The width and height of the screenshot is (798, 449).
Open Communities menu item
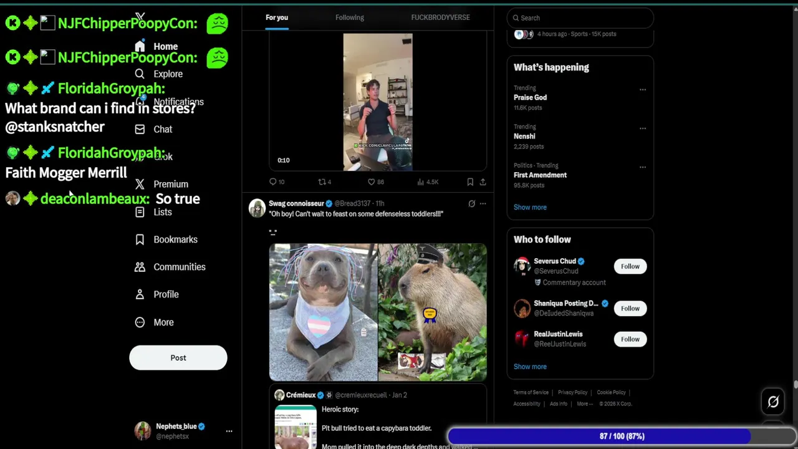pyautogui.click(x=180, y=267)
